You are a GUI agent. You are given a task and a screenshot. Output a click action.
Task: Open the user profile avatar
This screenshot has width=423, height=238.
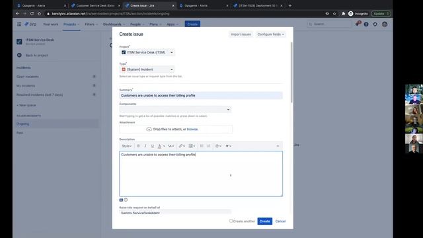tap(385, 24)
